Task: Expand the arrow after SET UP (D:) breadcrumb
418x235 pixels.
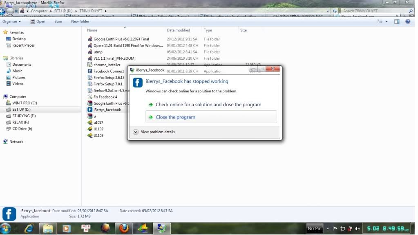Action: point(76,11)
